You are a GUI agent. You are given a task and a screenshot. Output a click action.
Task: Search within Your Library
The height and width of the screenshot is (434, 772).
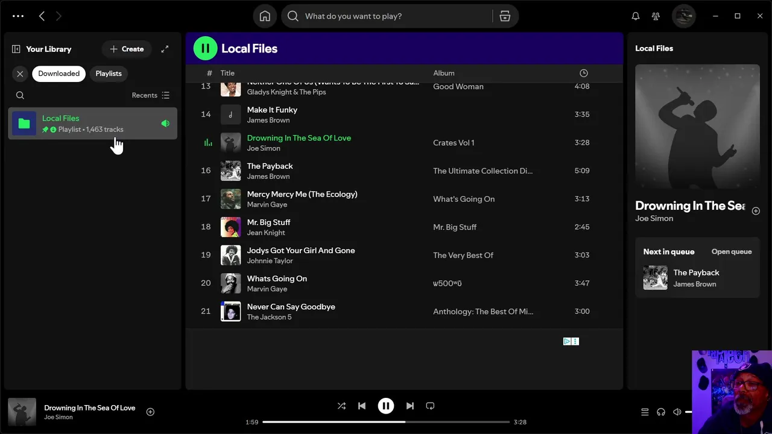pyautogui.click(x=20, y=95)
